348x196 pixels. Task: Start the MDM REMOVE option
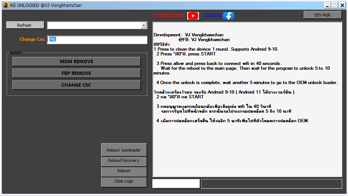[76, 62]
